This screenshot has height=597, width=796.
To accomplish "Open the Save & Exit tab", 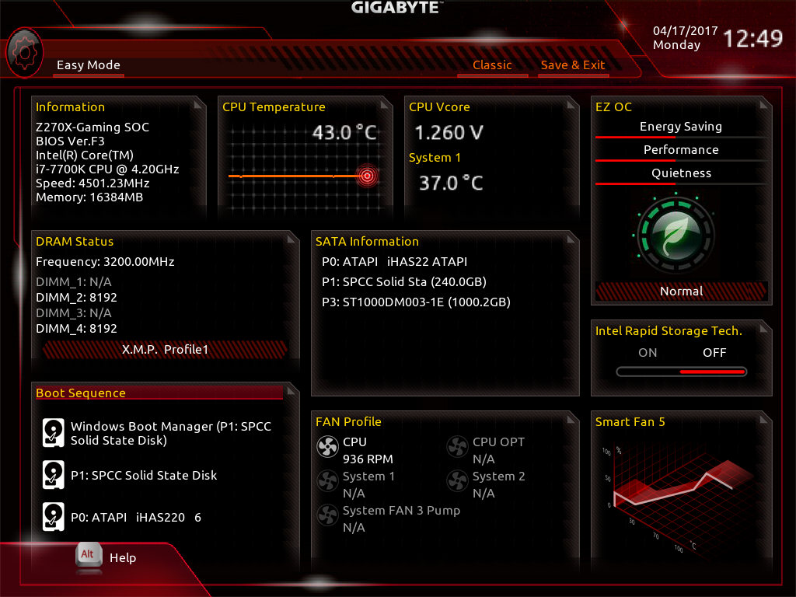I will click(573, 65).
